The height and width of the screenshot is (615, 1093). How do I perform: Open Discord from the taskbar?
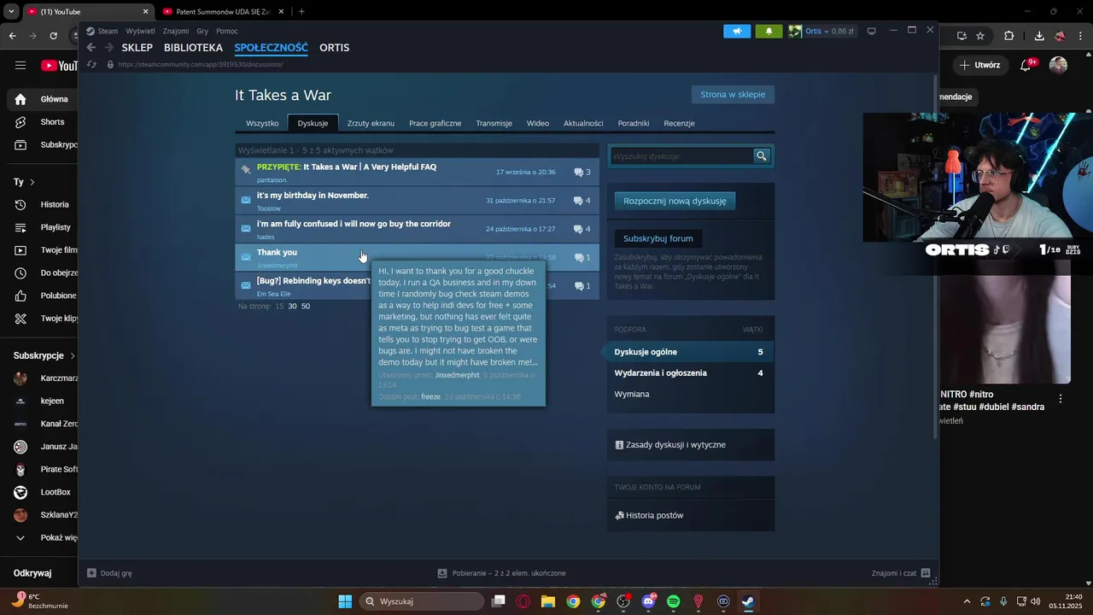point(648,601)
